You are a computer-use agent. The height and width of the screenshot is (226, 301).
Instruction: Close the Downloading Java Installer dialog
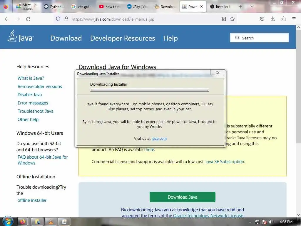pos(218,72)
